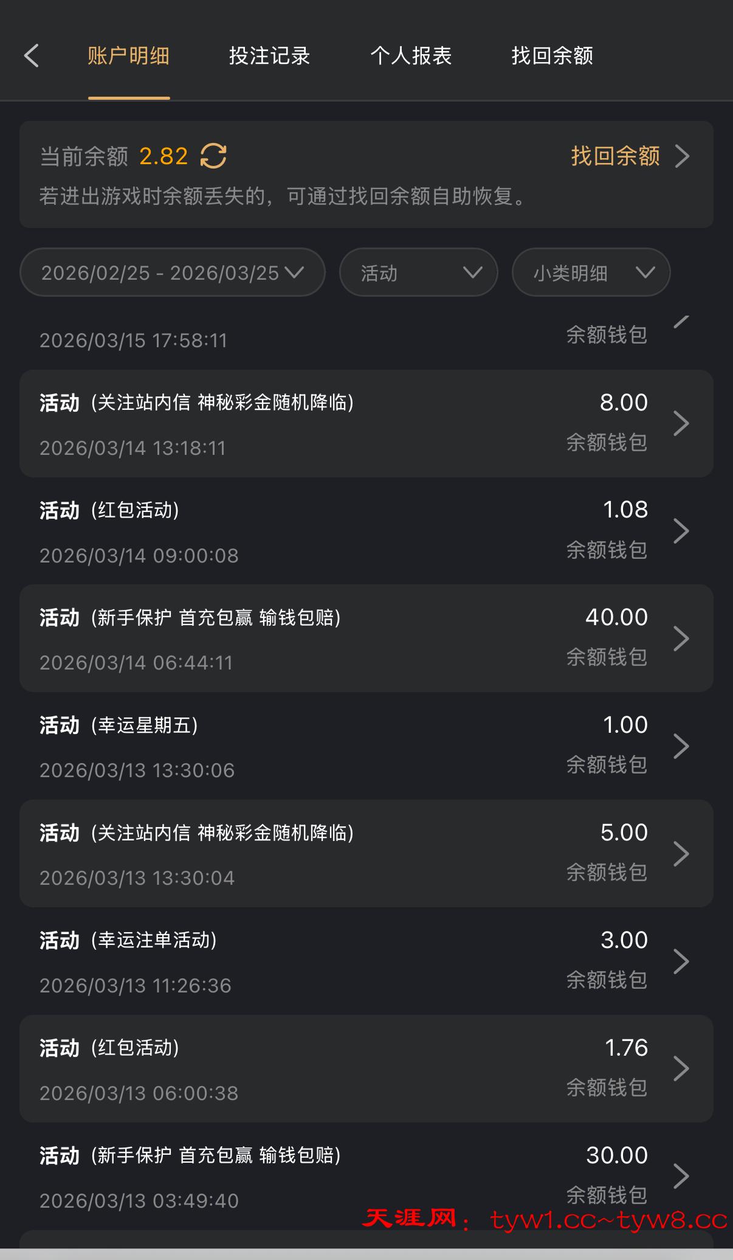Open the 找回余额 tab
Viewport: 733px width, 1260px height.
point(552,56)
